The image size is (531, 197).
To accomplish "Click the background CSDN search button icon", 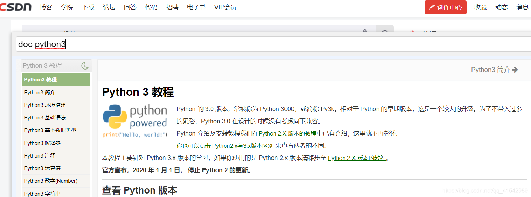I will click(x=385, y=29).
